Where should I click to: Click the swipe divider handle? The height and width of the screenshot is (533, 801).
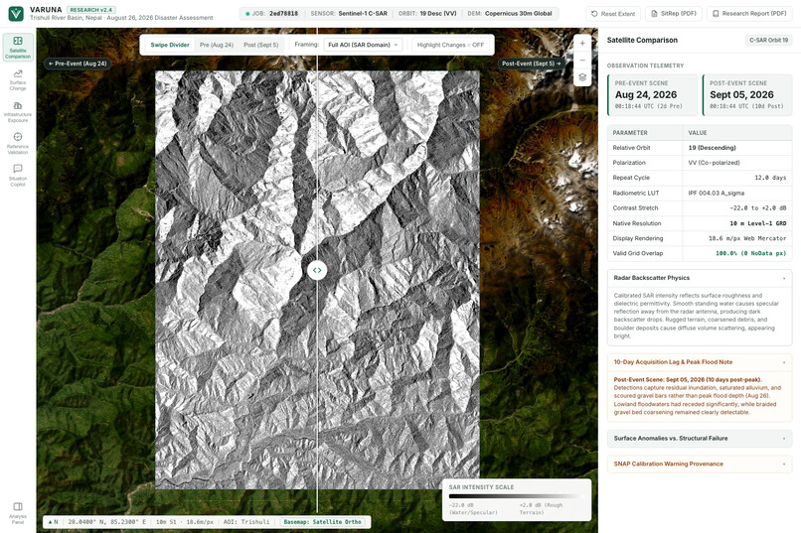click(x=317, y=270)
